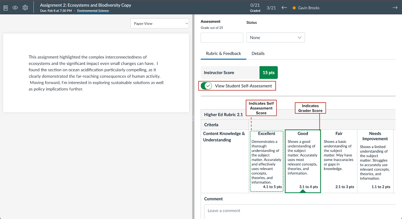The width and height of the screenshot is (402, 219).
Task: Open SpeedGrader settings gear icon
Action: pyautogui.click(x=25, y=8)
